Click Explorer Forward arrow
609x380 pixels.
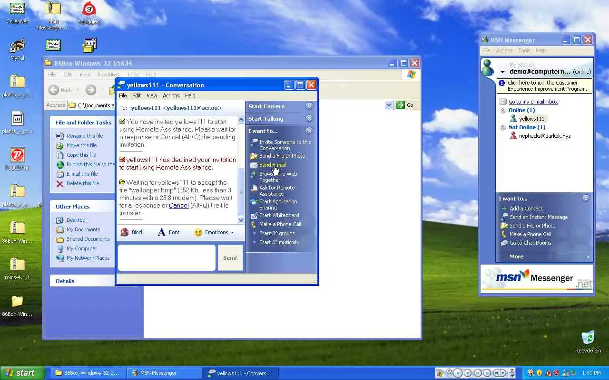(x=91, y=90)
